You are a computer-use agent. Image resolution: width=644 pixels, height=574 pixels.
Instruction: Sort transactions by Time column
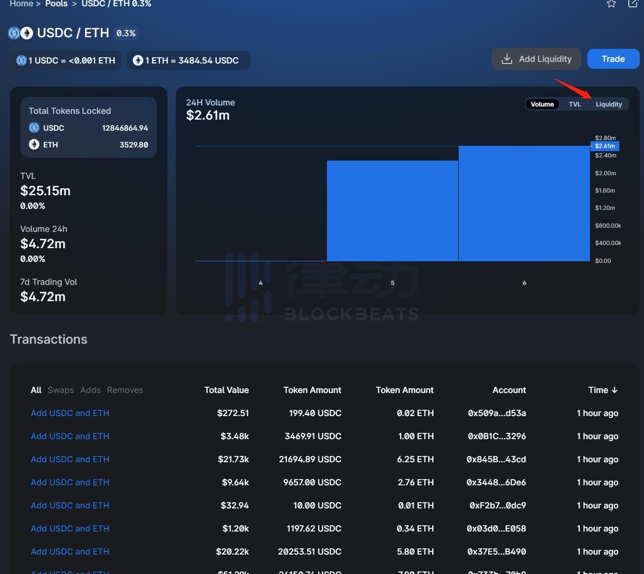603,390
